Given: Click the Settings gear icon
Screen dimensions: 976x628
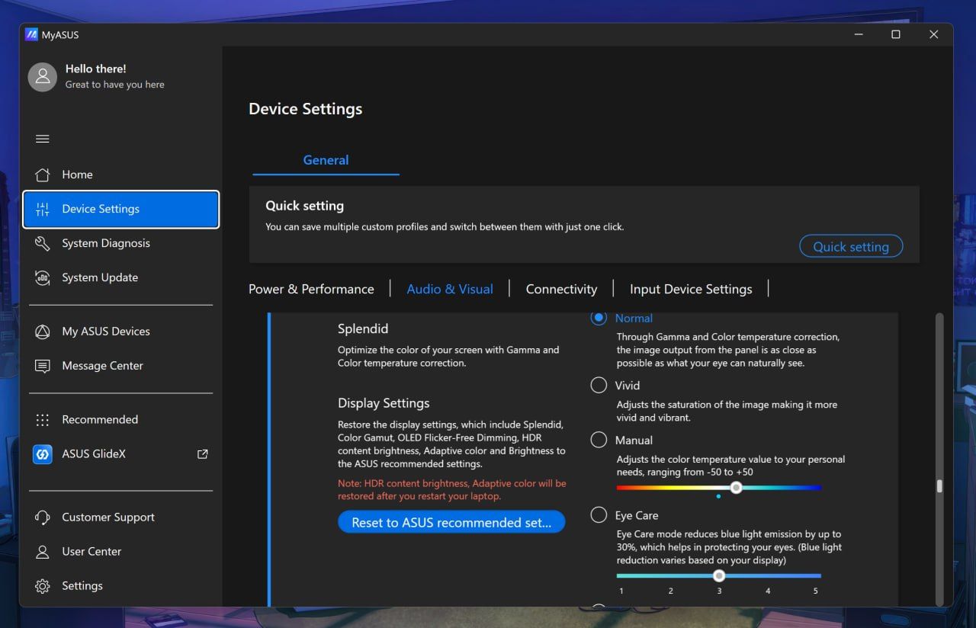Looking at the screenshot, I should coord(43,586).
